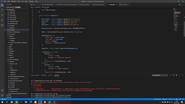Split the terminal
The image size is (185, 104).
click(173, 75)
